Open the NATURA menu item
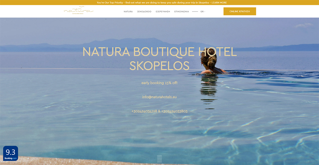Screen dimensions: 319x165 (x=128, y=12)
